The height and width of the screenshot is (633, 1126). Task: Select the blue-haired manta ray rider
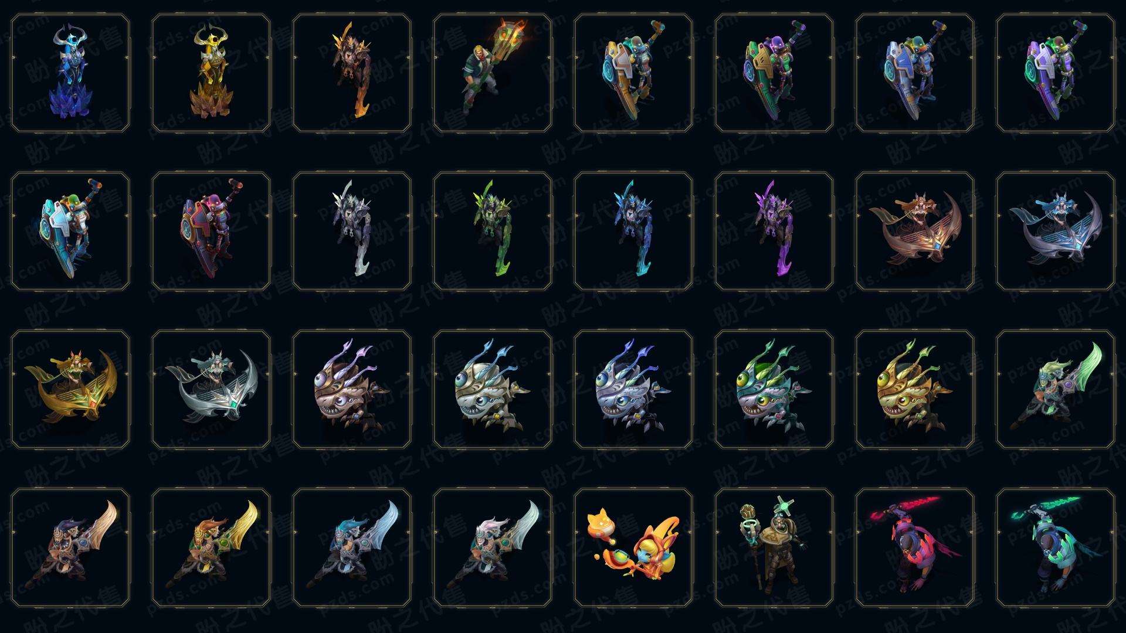pos(1056,232)
